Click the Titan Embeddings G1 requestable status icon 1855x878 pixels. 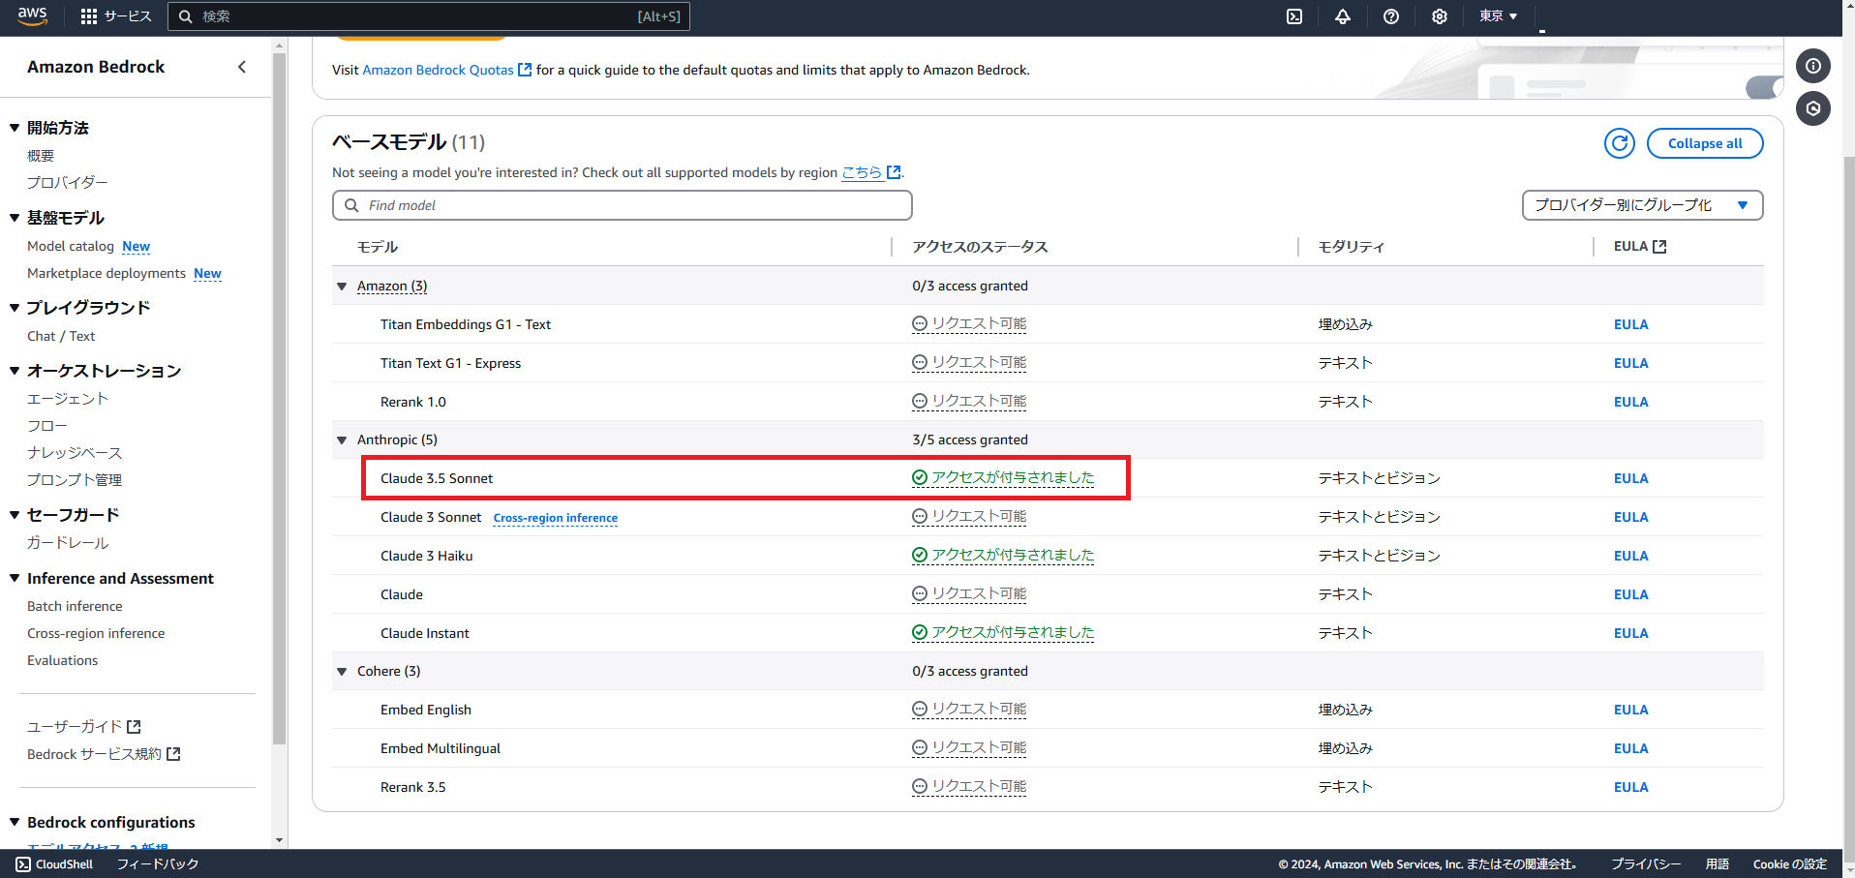point(920,323)
